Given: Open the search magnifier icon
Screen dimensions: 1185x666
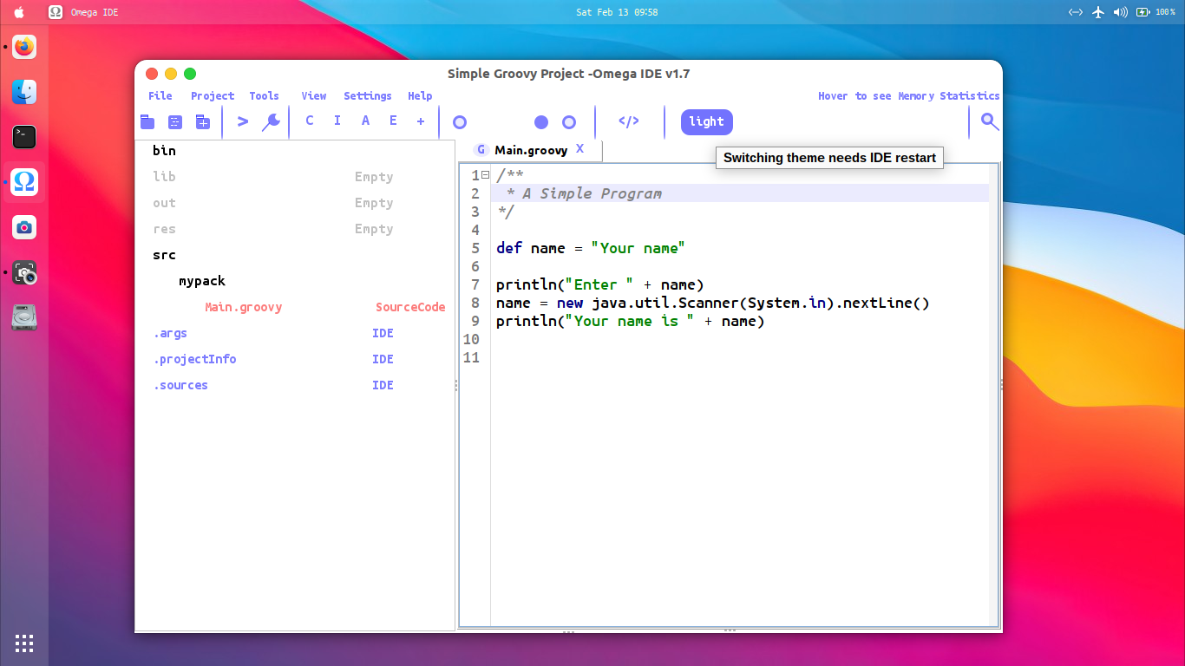Looking at the screenshot, I should [x=990, y=121].
